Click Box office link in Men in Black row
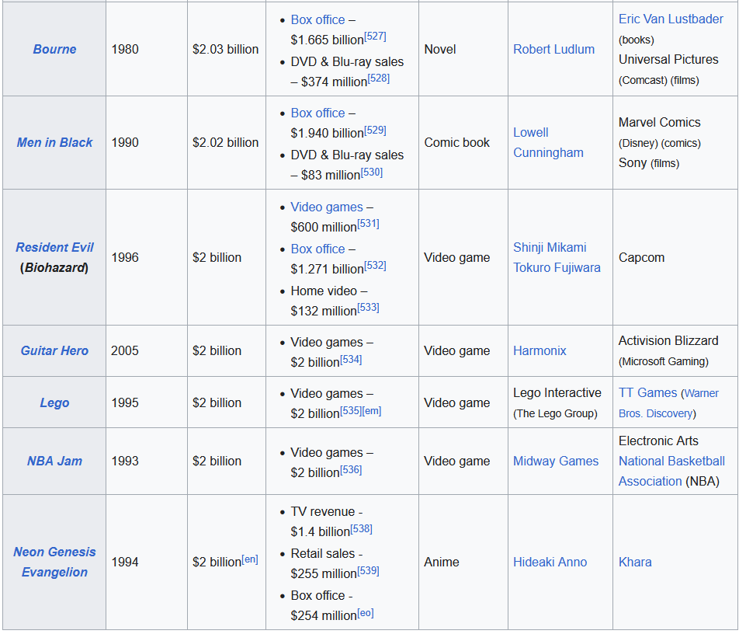This screenshot has height=634, width=746. (x=317, y=113)
